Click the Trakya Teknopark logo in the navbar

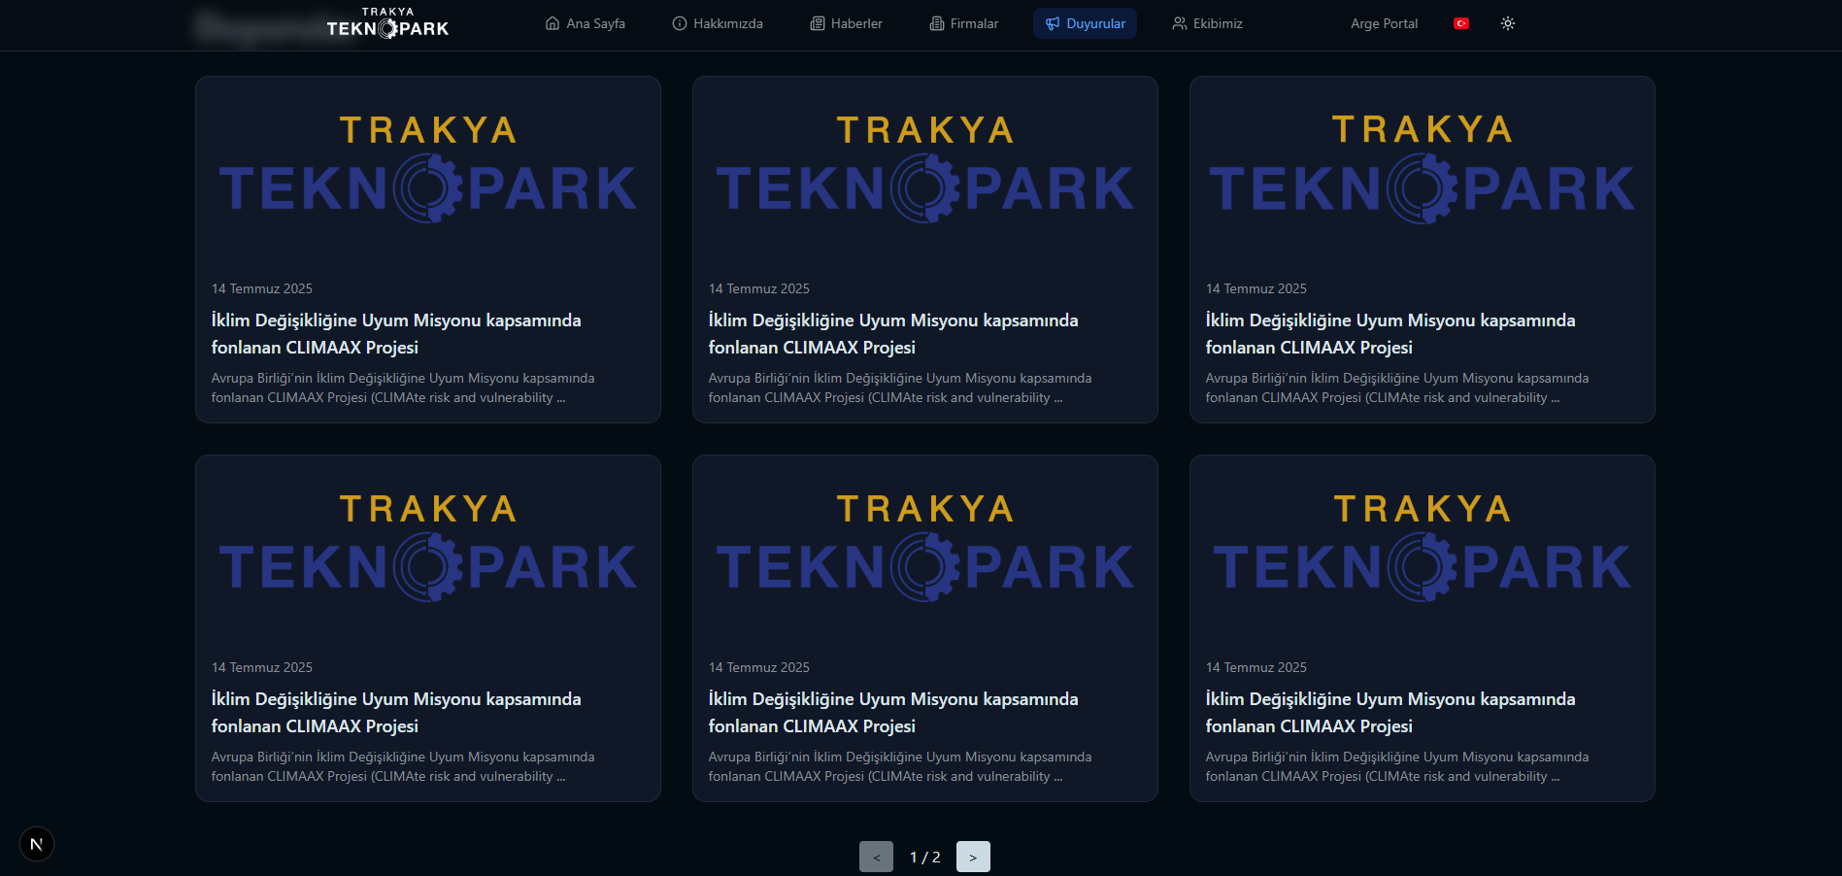click(x=387, y=23)
